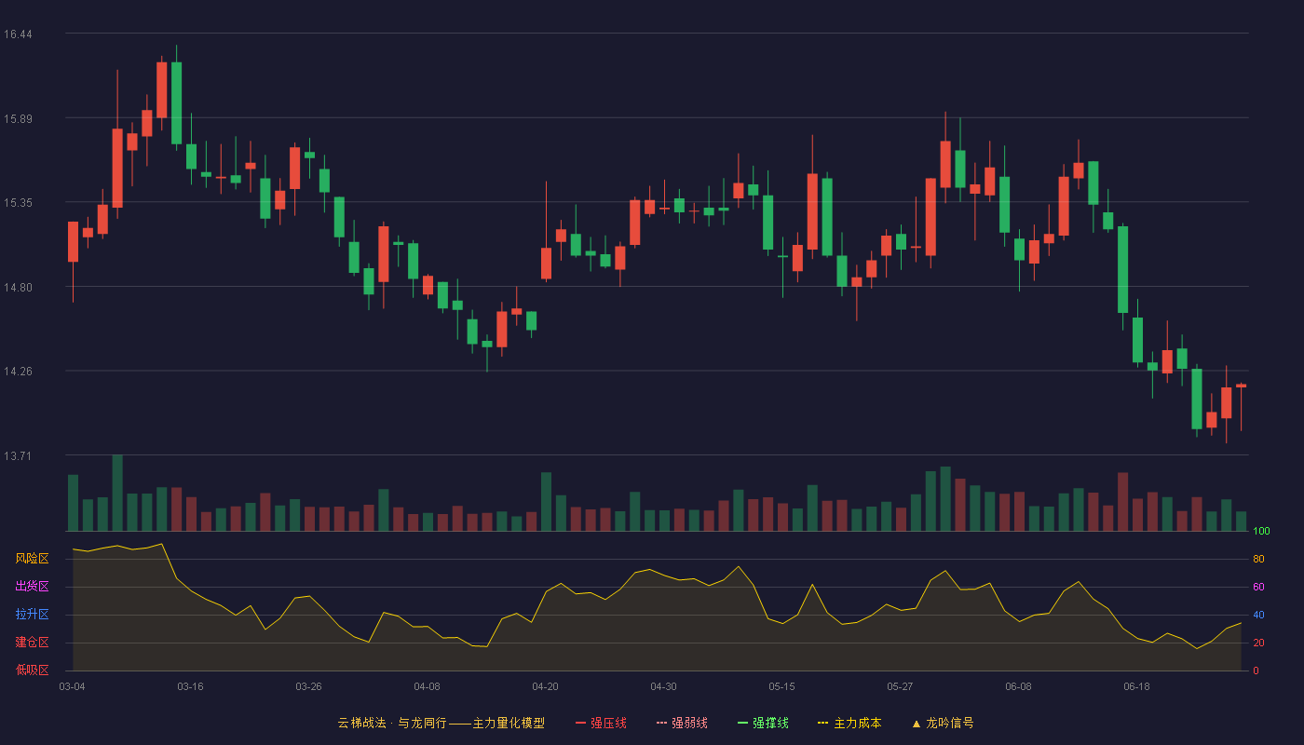This screenshot has width=1304, height=745.
Task: Click the 05-27 date label
Action: tap(900, 686)
